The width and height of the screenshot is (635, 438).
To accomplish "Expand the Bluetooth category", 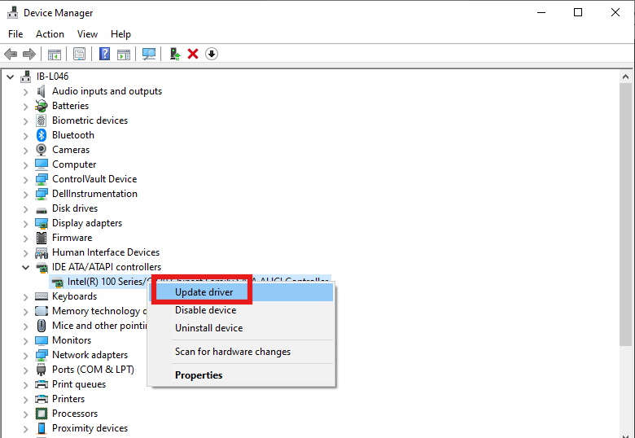I will click(x=25, y=136).
